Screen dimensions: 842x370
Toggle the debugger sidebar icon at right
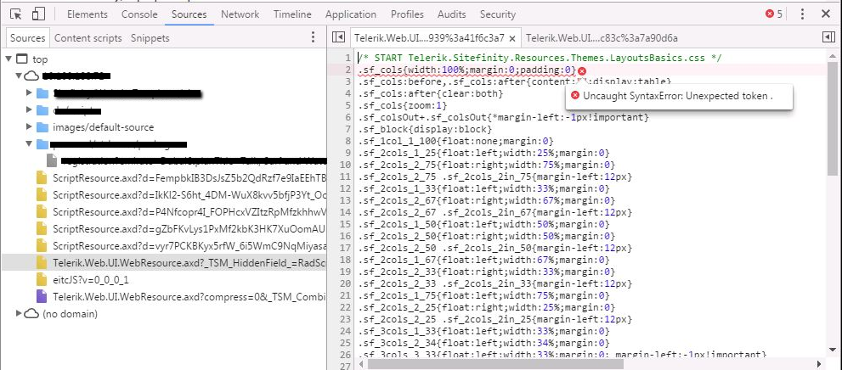pos(828,38)
